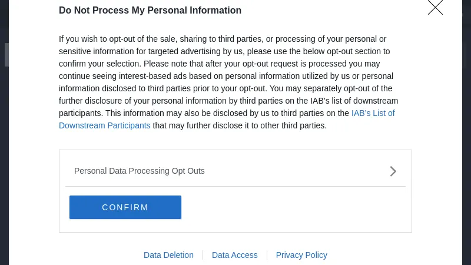Image resolution: width=471 pixels, height=265 pixels.
Task: Click the horizontal line under the opt-outs row
Action: [x=235, y=186]
